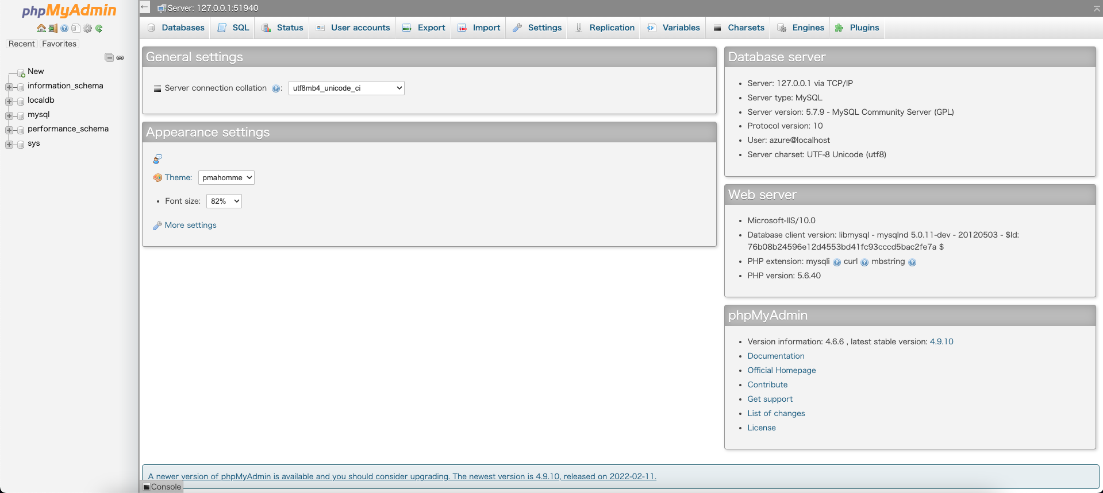Expand the sys tree node
The height and width of the screenshot is (493, 1103).
pos(9,144)
